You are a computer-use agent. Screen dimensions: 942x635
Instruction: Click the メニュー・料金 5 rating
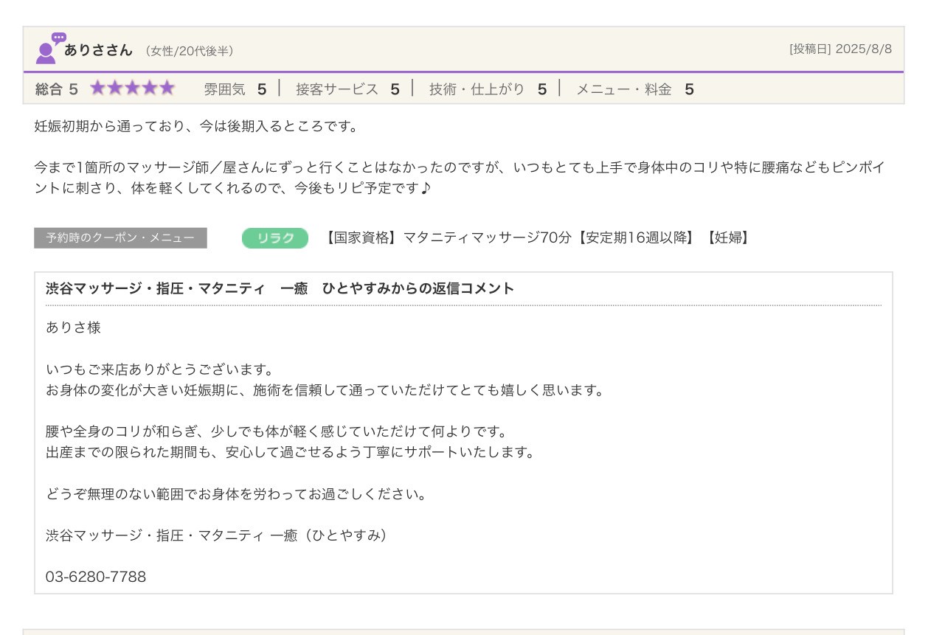pos(634,89)
